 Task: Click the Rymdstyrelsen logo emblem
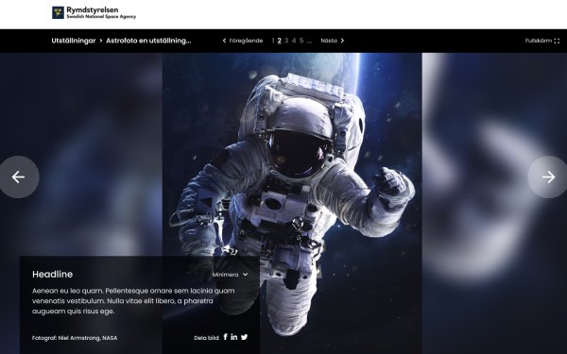[58, 12]
